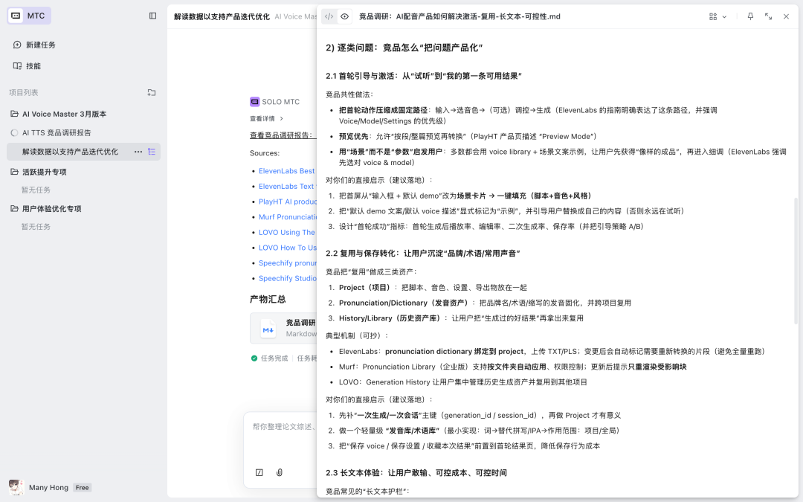
Task: Open the slash command icon in chat input
Action: click(x=259, y=472)
